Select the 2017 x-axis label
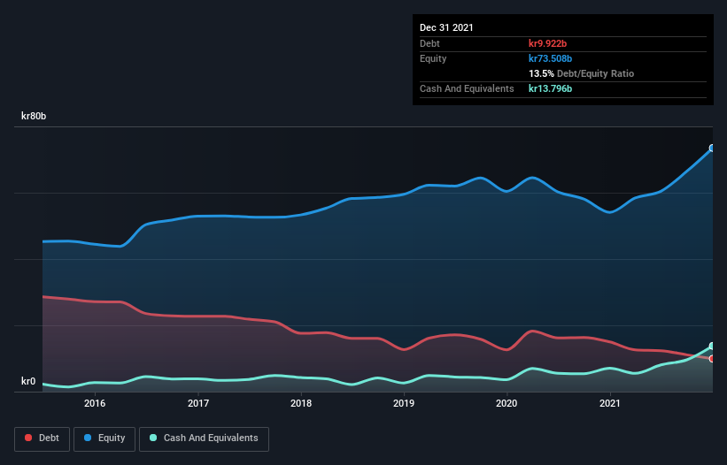 tap(198, 403)
